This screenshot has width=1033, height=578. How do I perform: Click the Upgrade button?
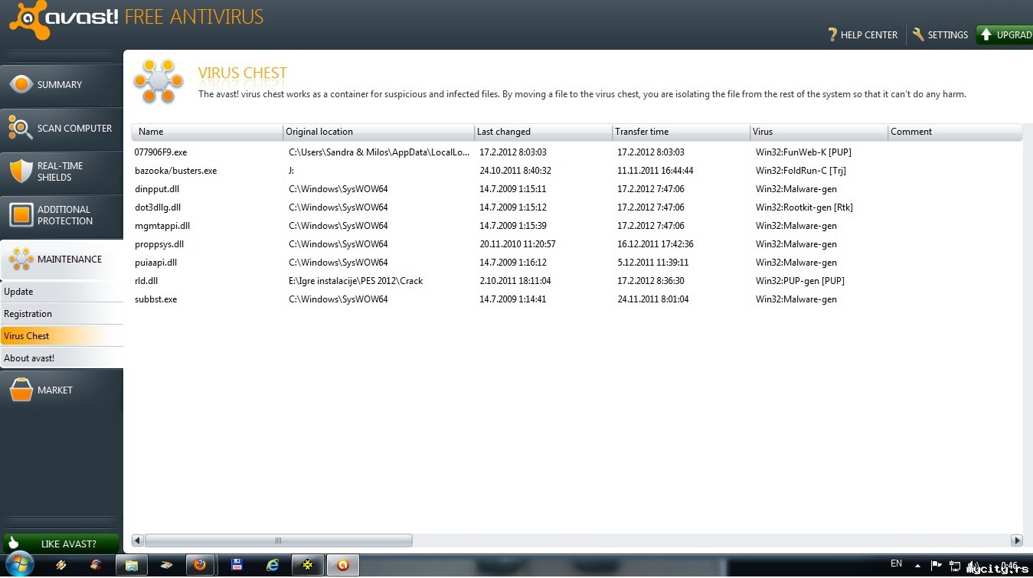pos(1005,34)
